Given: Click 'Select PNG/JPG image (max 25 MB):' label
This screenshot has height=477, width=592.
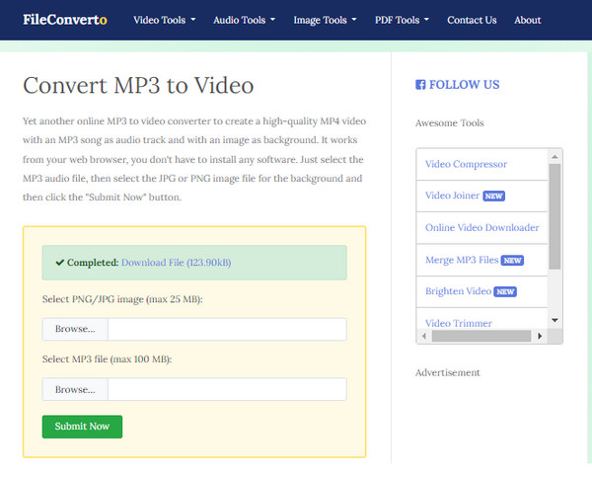Looking at the screenshot, I should pos(122,299).
